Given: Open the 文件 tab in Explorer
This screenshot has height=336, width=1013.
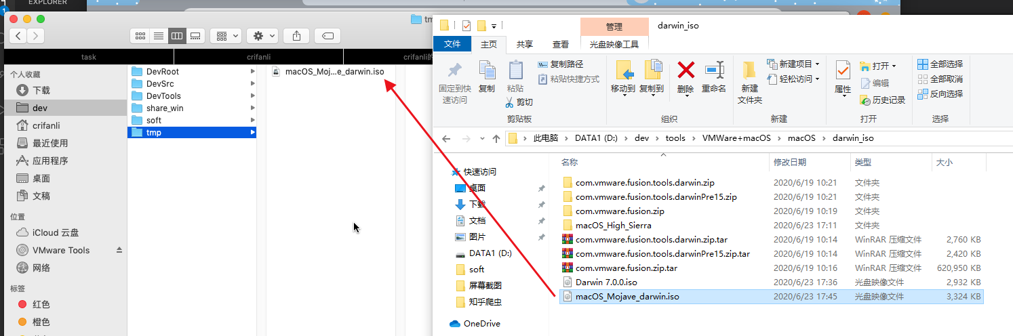Looking at the screenshot, I should tap(452, 44).
